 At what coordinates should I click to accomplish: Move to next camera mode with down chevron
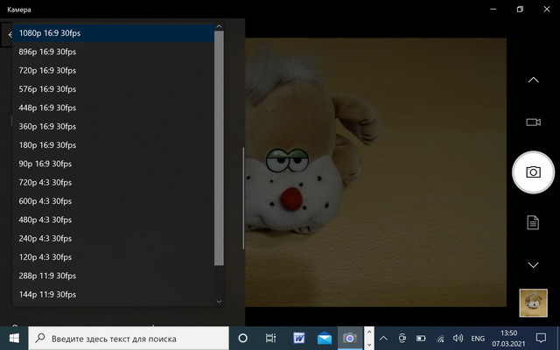(533, 264)
